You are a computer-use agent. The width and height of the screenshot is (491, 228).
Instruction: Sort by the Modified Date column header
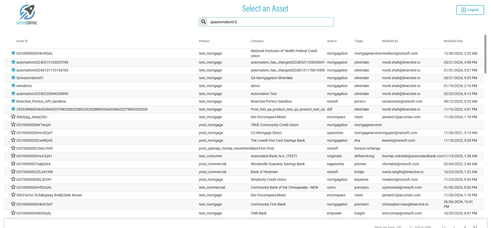coord(453,41)
